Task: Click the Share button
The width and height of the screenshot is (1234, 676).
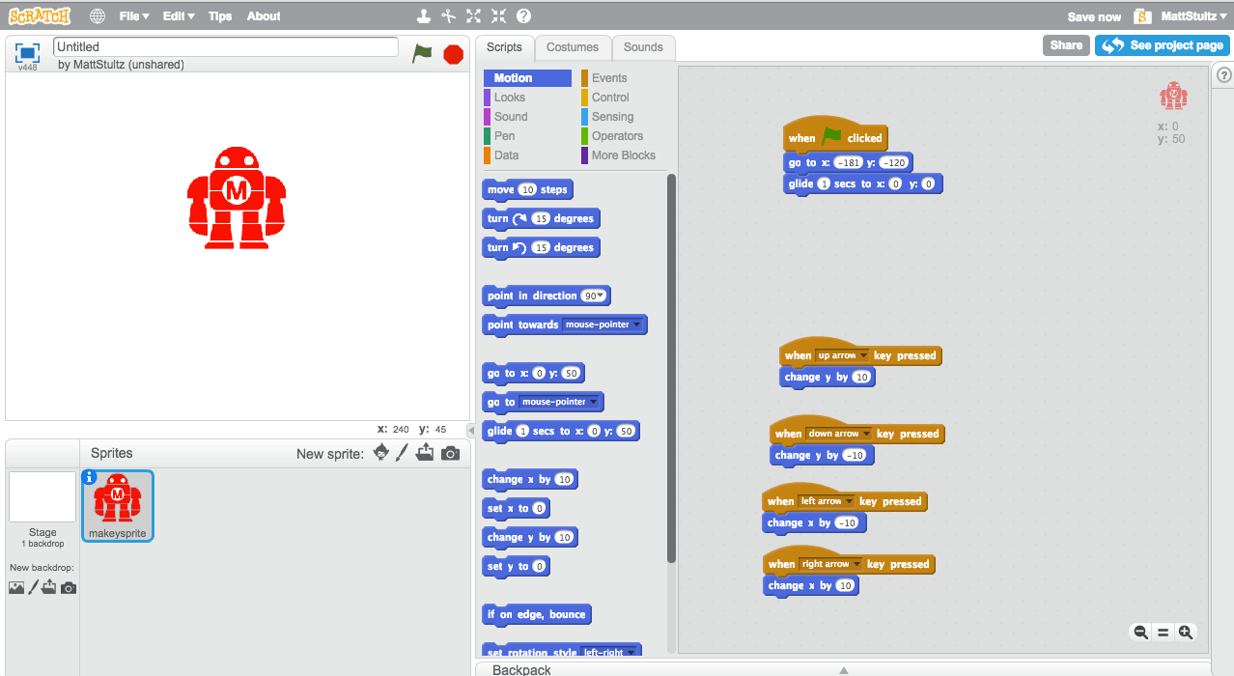Action: coord(1066,45)
